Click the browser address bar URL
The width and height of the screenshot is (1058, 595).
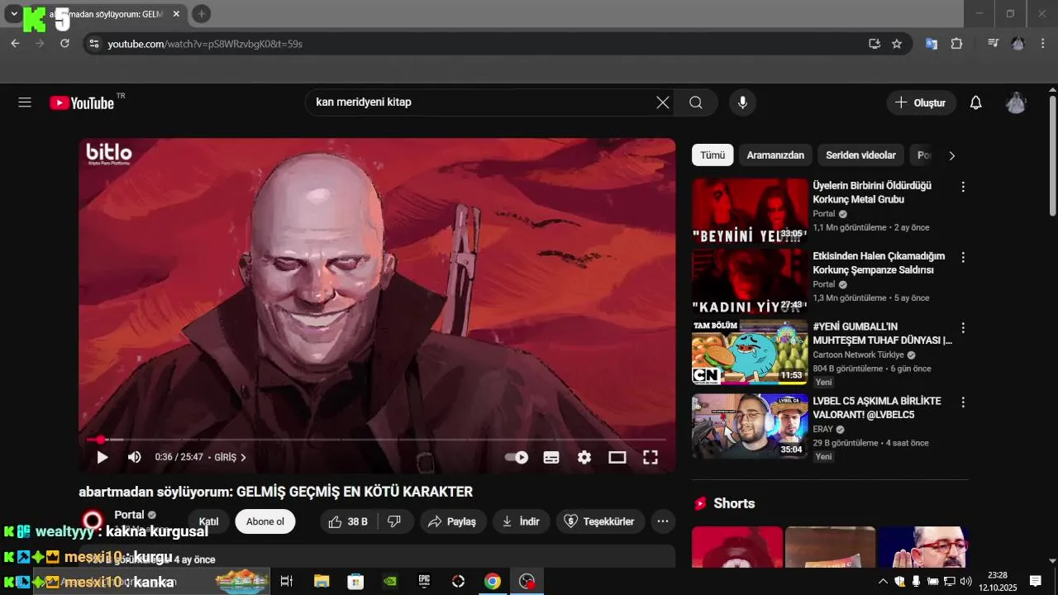tap(205, 44)
